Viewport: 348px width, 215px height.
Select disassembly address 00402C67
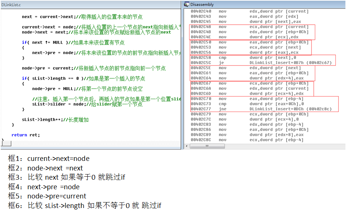click(x=201, y=83)
